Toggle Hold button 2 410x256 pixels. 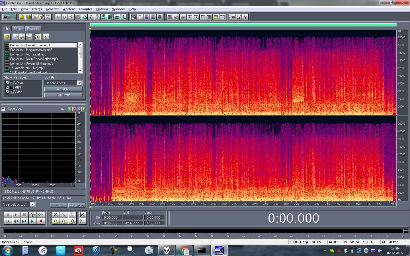tap(74, 109)
